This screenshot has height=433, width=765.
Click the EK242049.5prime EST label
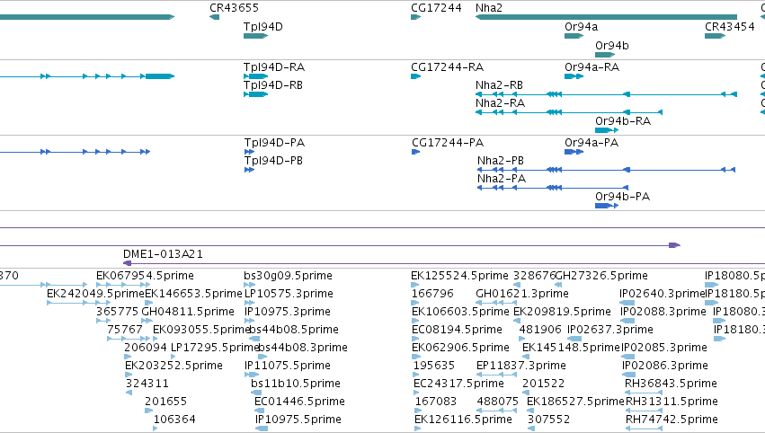[95, 294]
